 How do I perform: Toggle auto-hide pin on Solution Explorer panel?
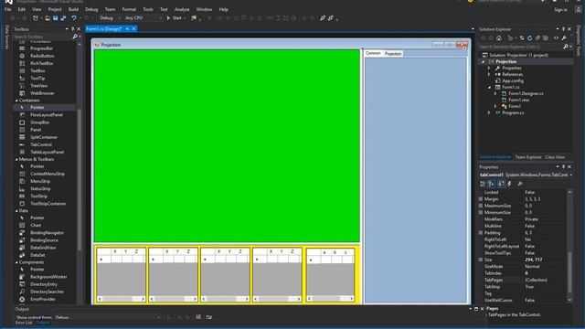[563, 28]
